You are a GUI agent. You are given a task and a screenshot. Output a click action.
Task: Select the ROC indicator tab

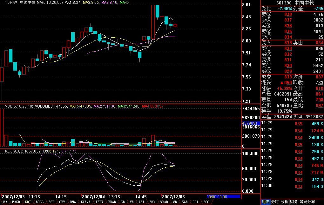(206, 202)
